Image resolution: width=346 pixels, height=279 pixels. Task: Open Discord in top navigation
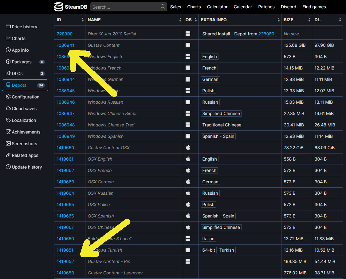click(289, 7)
